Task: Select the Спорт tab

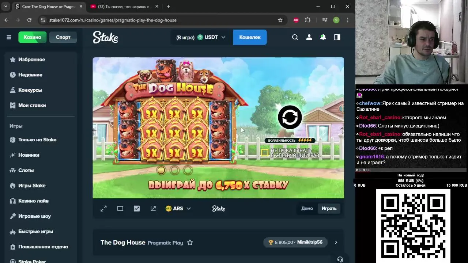Action: coord(63,37)
